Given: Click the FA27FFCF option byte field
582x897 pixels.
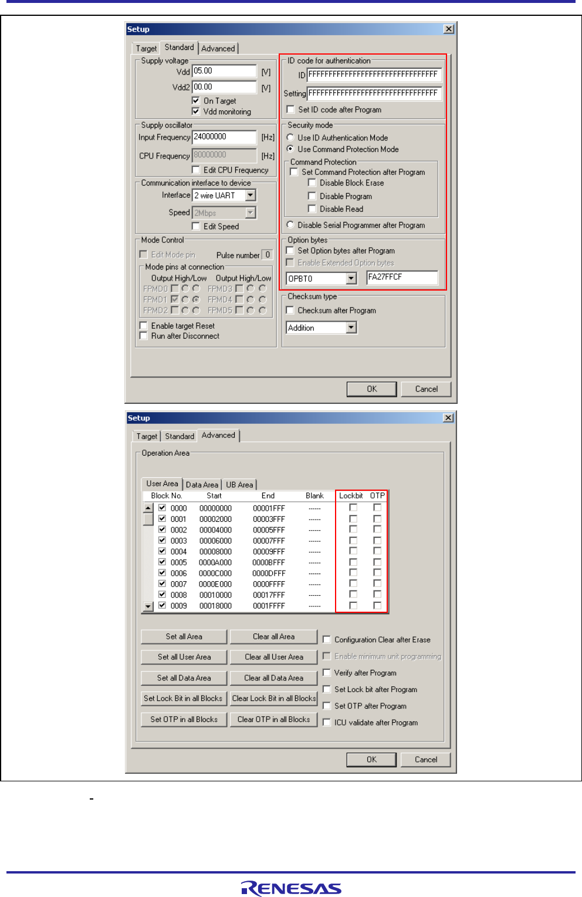Looking at the screenshot, I should coord(402,278).
